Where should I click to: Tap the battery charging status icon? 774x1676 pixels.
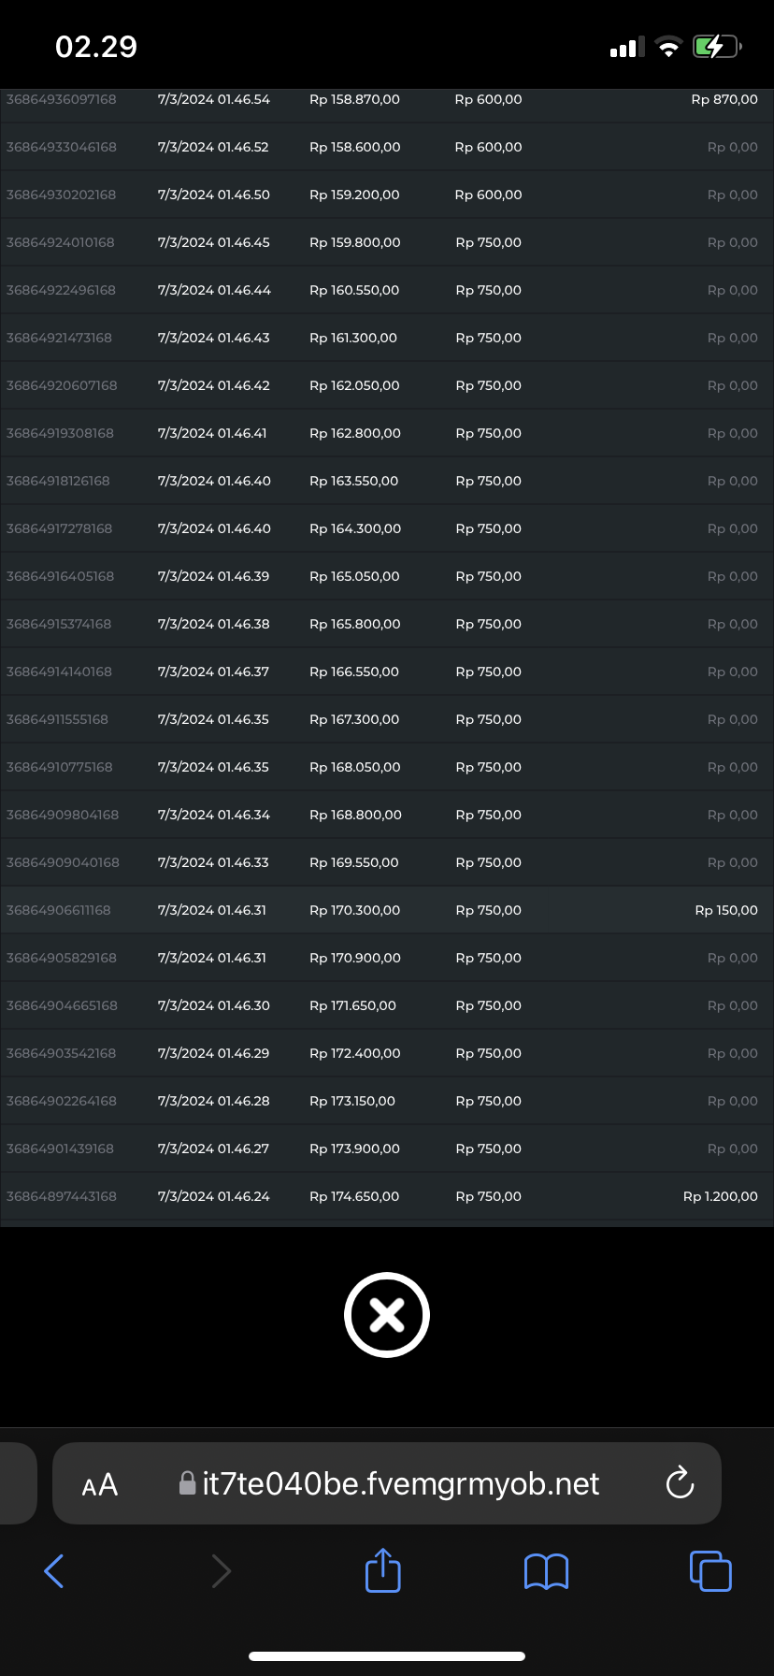pyautogui.click(x=716, y=47)
